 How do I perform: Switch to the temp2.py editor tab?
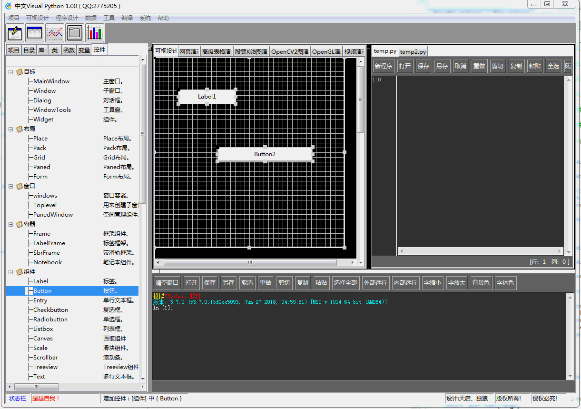[x=413, y=51]
